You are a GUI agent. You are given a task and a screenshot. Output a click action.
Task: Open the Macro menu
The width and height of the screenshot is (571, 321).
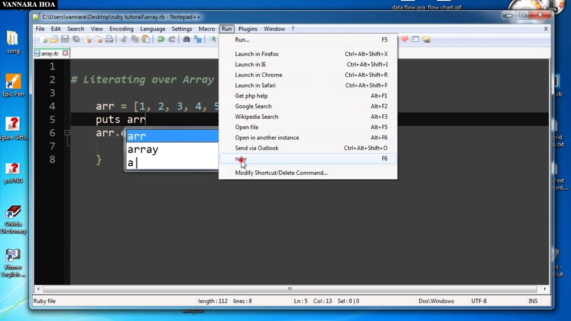coord(207,29)
